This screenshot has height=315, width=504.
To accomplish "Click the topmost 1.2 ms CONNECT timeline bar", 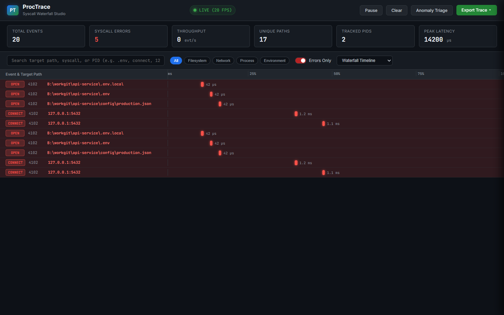I will (x=296, y=114).
